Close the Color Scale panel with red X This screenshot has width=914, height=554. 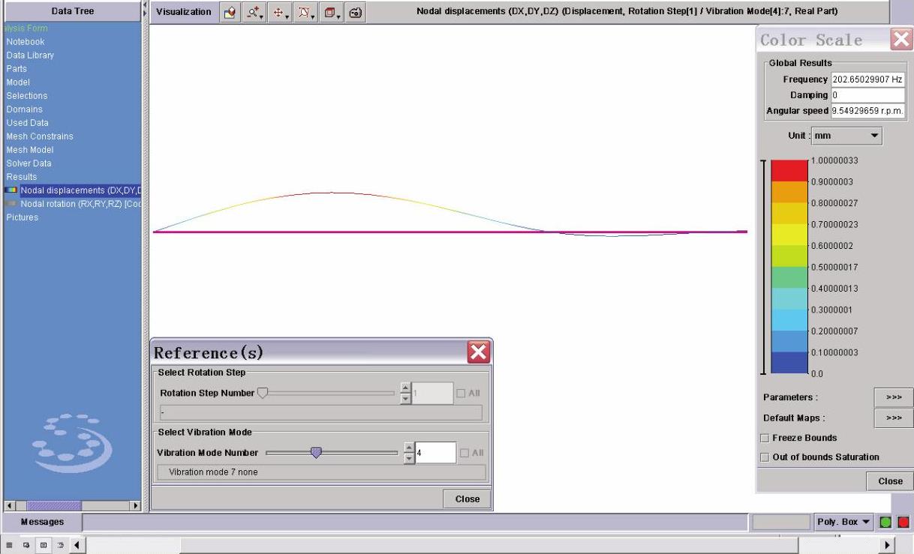(x=900, y=40)
